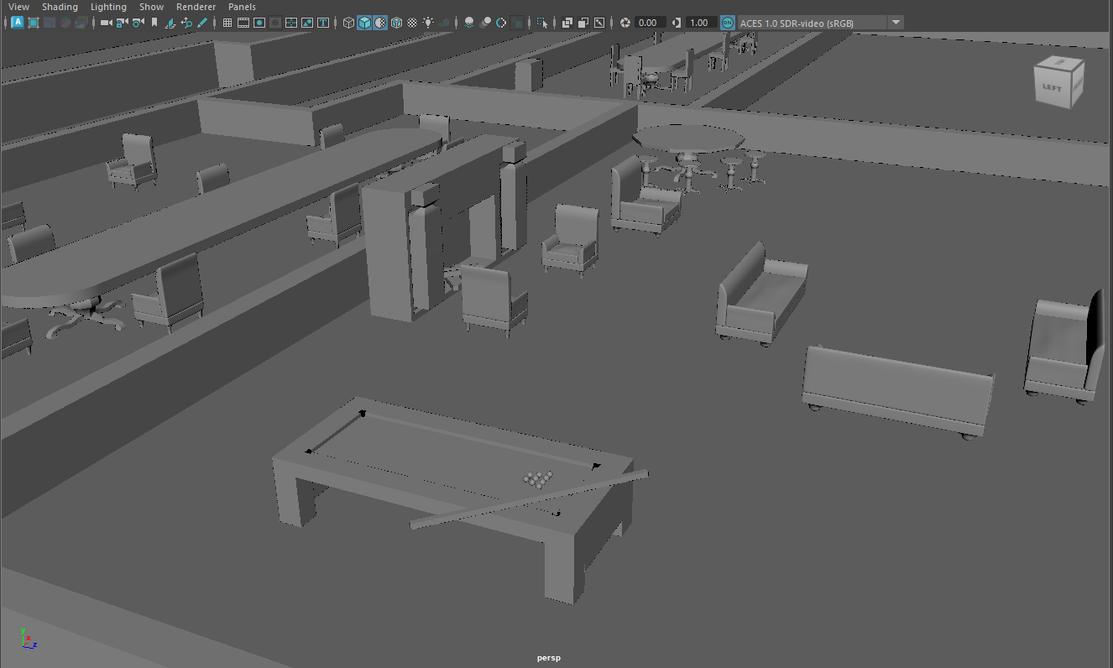Toggle Use All Lights icon
1113x668 pixels.
coord(428,23)
